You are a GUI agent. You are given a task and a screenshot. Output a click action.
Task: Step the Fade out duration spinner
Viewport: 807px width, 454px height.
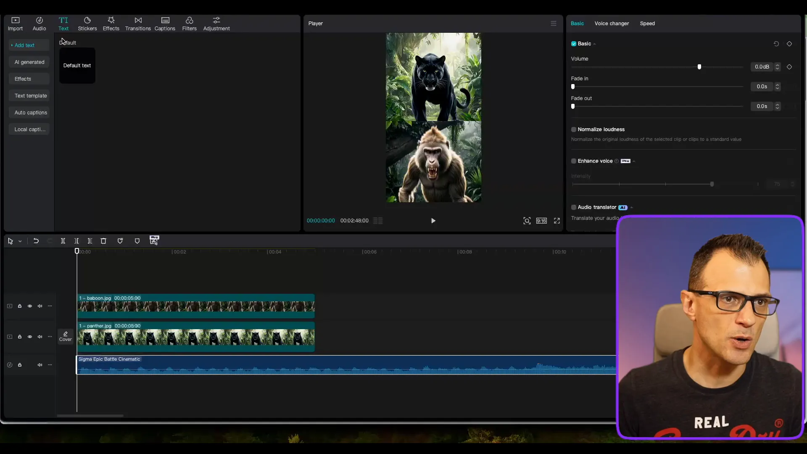(777, 106)
